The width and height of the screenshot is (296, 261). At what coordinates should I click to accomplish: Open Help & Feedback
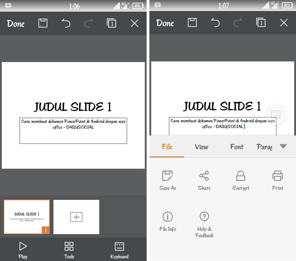click(x=204, y=225)
